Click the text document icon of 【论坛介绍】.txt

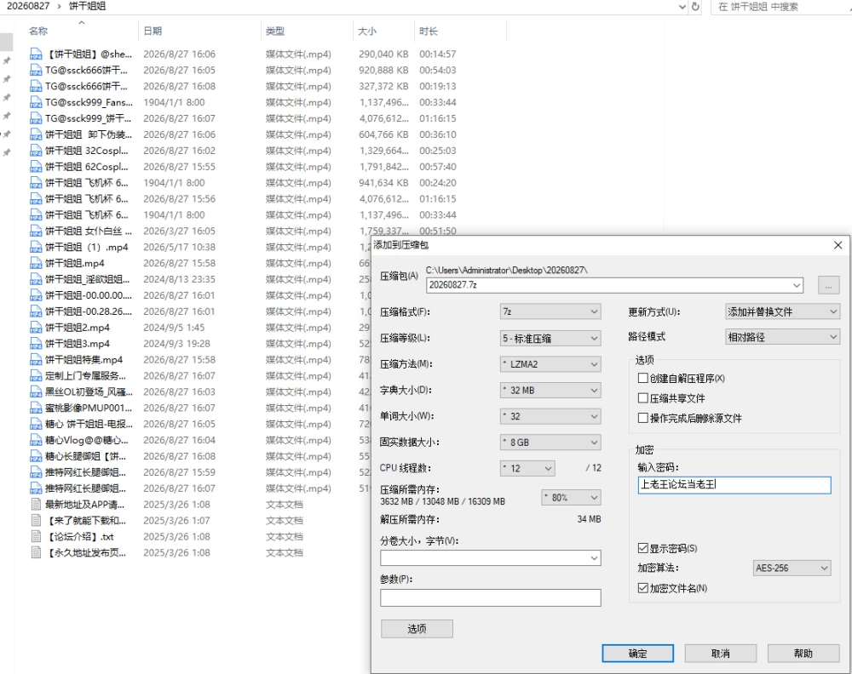click(x=36, y=537)
